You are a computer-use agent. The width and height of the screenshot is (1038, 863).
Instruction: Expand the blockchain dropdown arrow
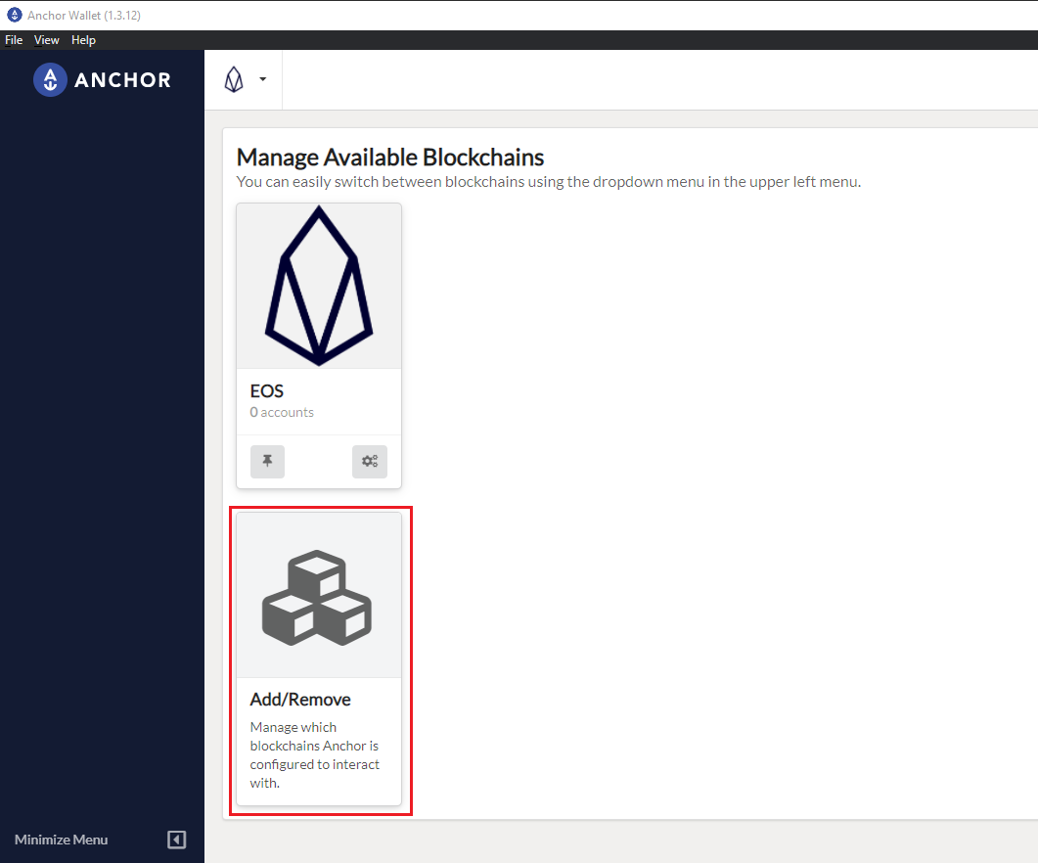(263, 79)
